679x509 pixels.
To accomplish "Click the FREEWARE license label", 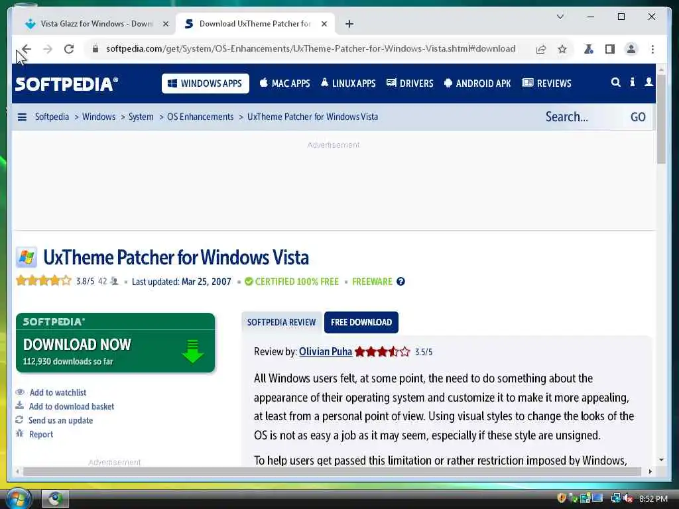I will (x=372, y=282).
